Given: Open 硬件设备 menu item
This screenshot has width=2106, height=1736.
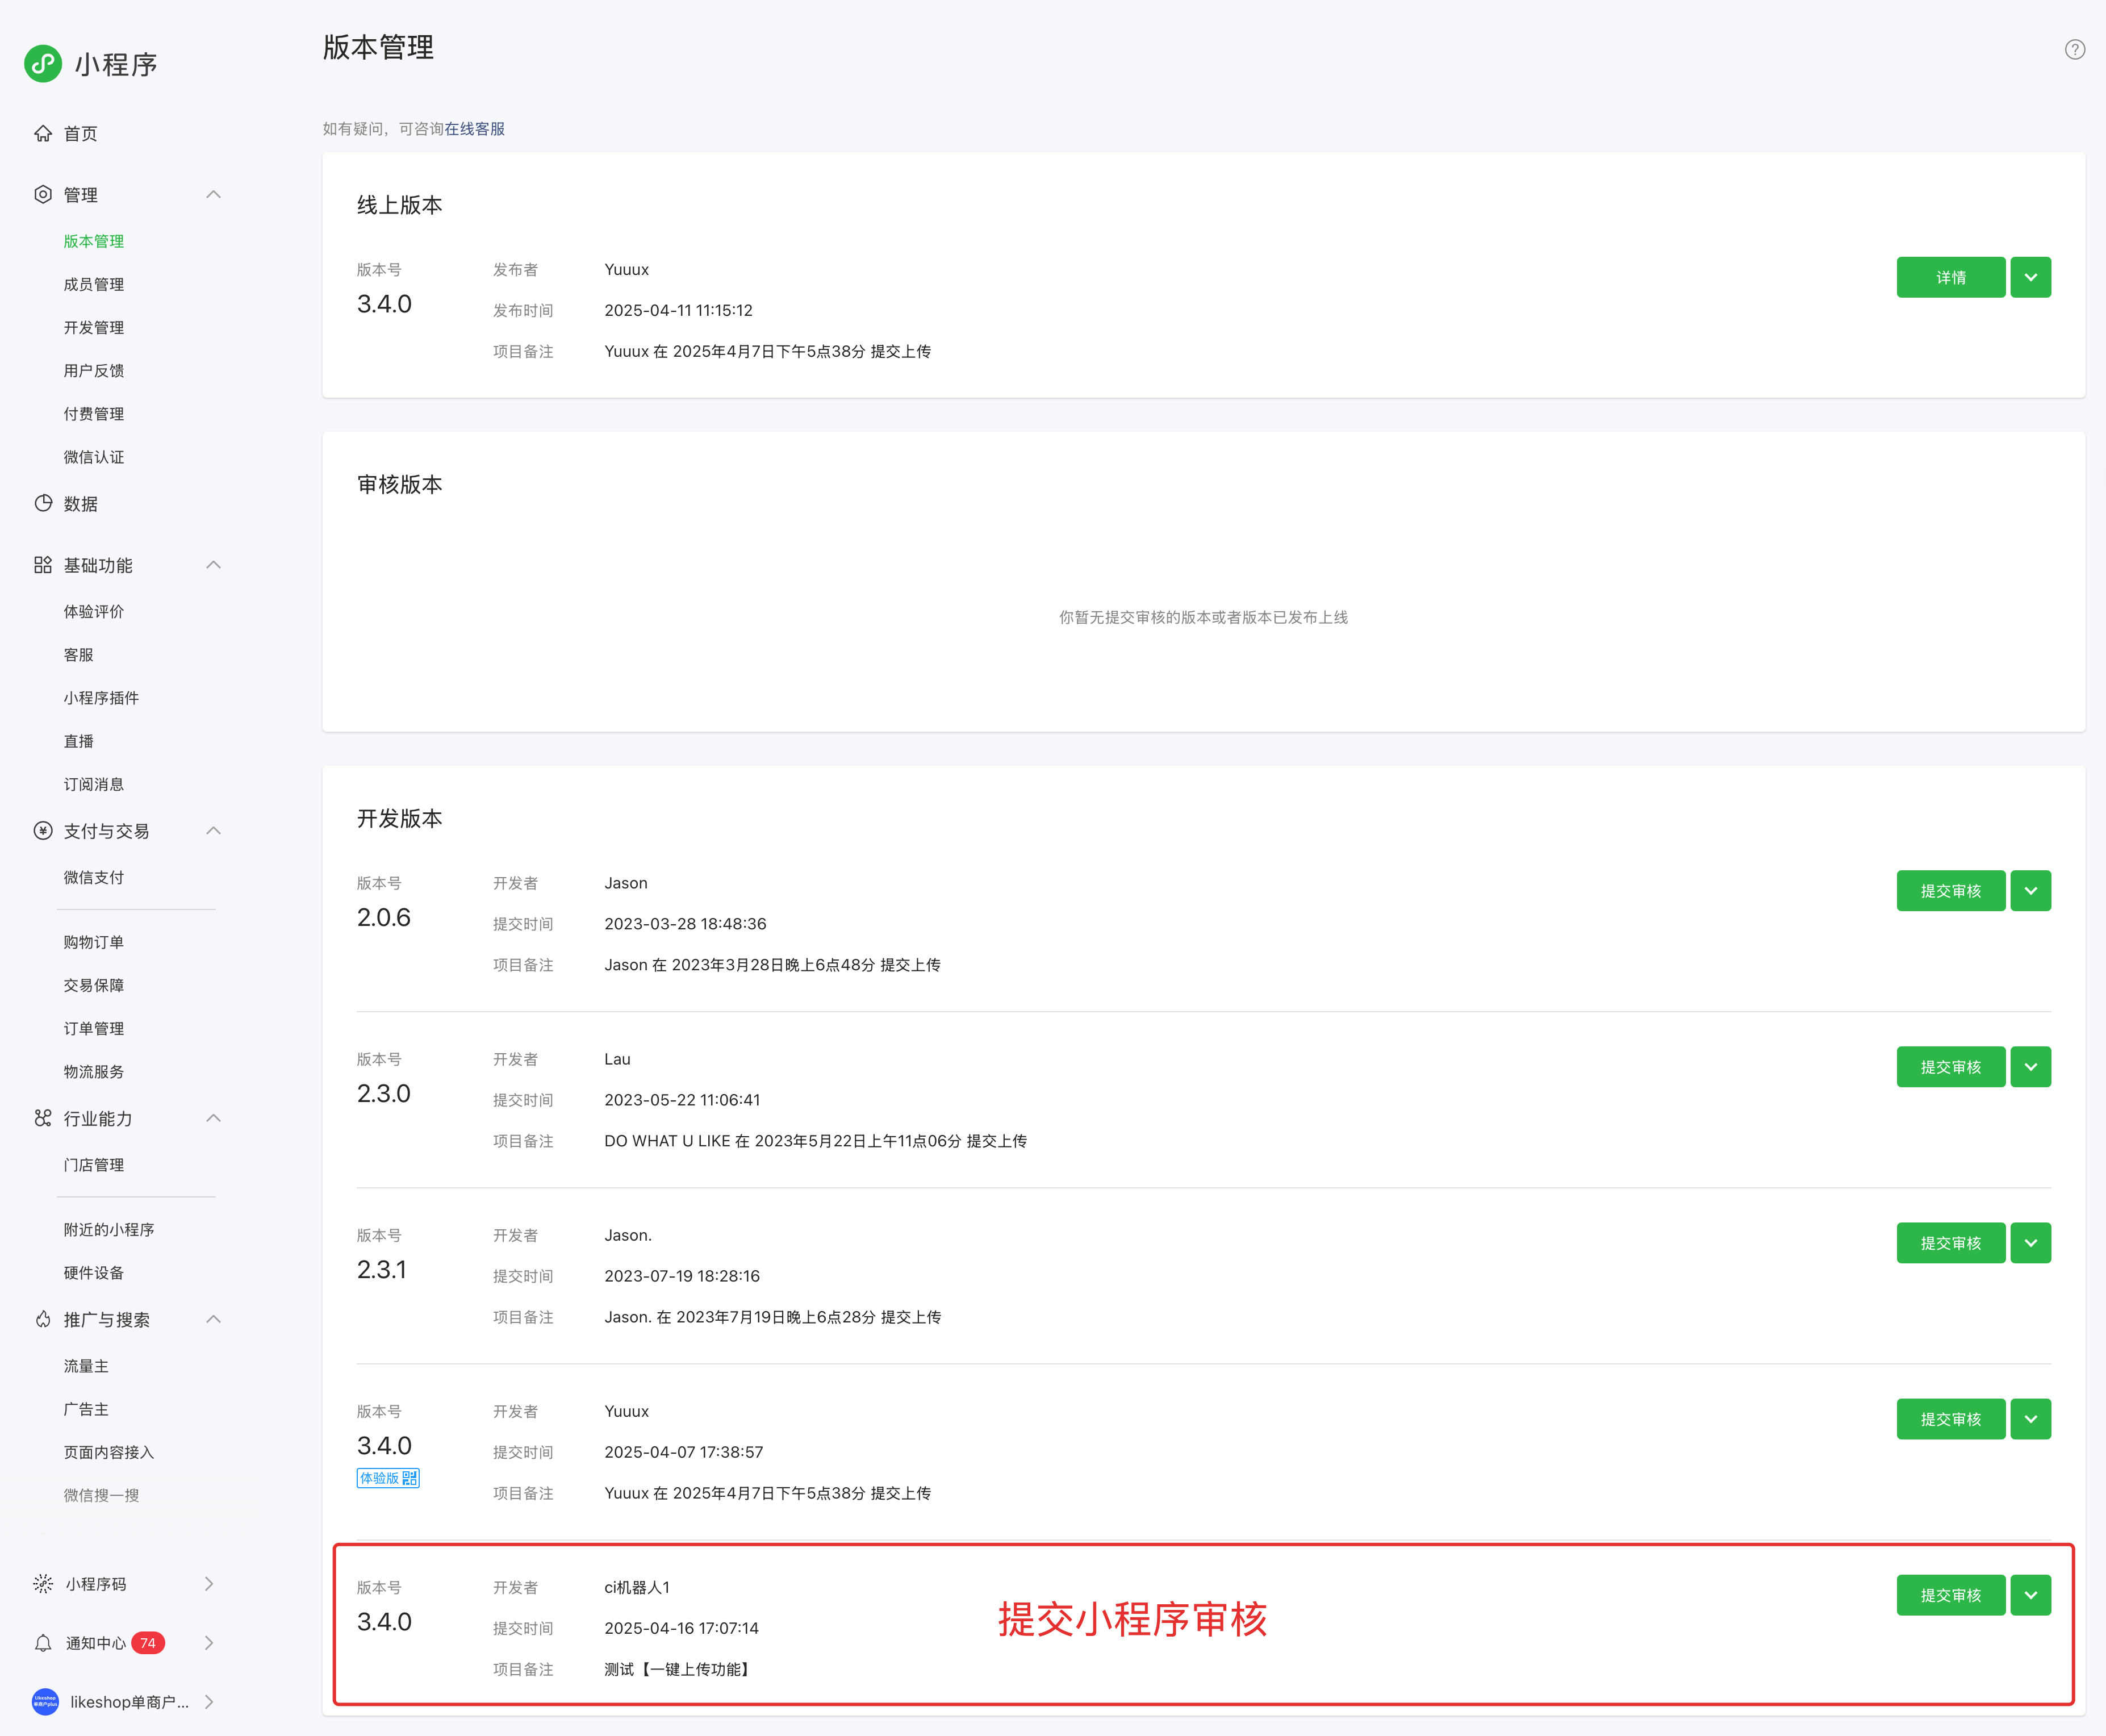Looking at the screenshot, I should point(94,1272).
